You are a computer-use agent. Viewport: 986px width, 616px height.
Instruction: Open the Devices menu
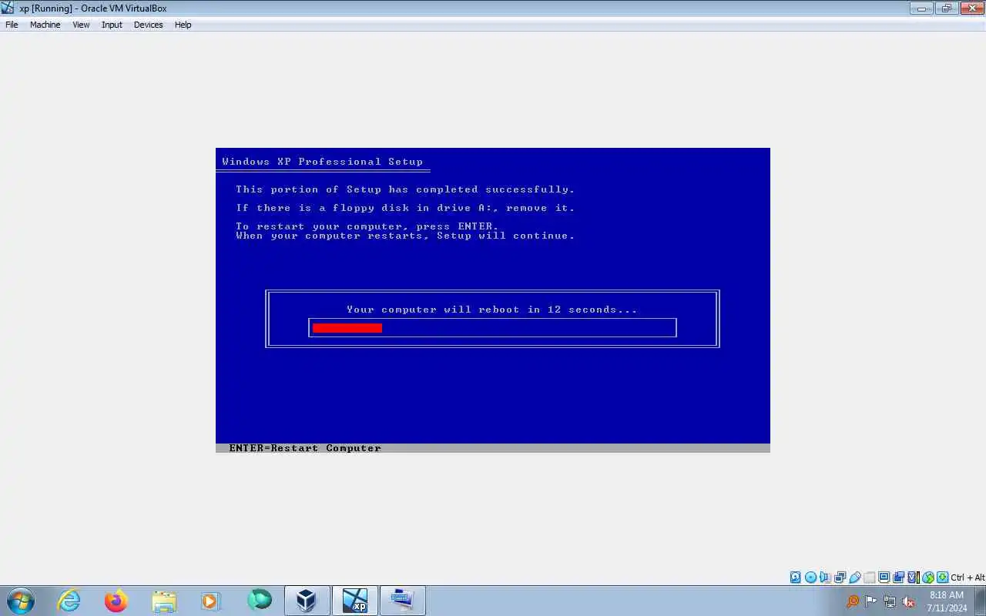coord(148,25)
